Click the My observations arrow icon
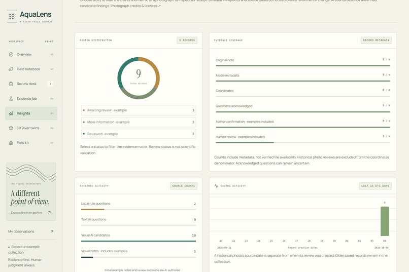Viewport: 409px width, 272px height. 52,231
